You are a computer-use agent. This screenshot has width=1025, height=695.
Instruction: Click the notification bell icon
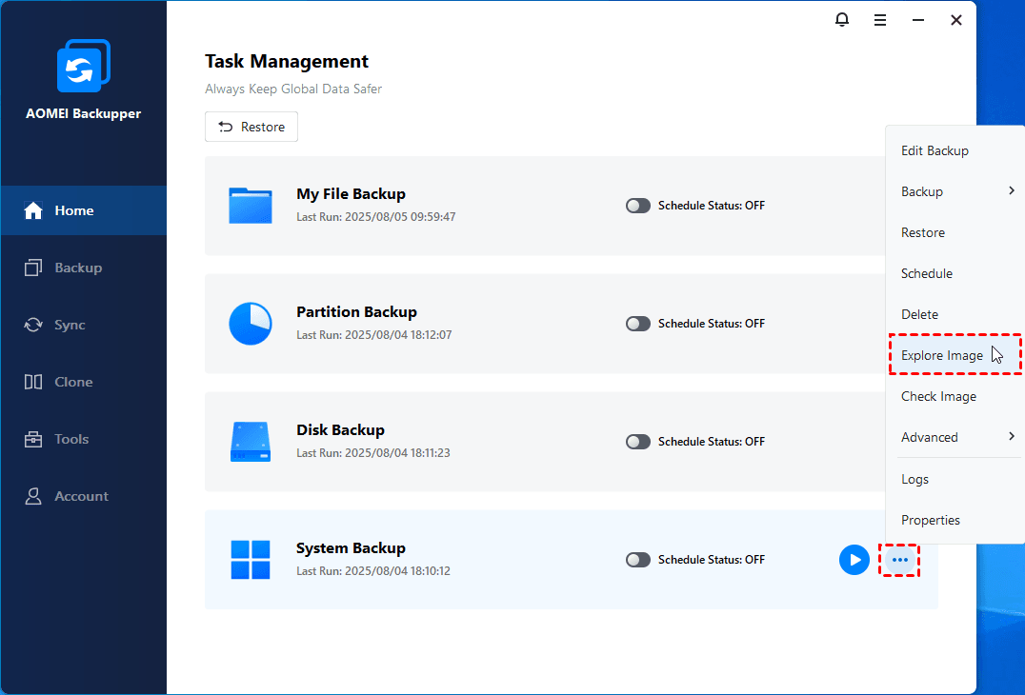pos(842,20)
